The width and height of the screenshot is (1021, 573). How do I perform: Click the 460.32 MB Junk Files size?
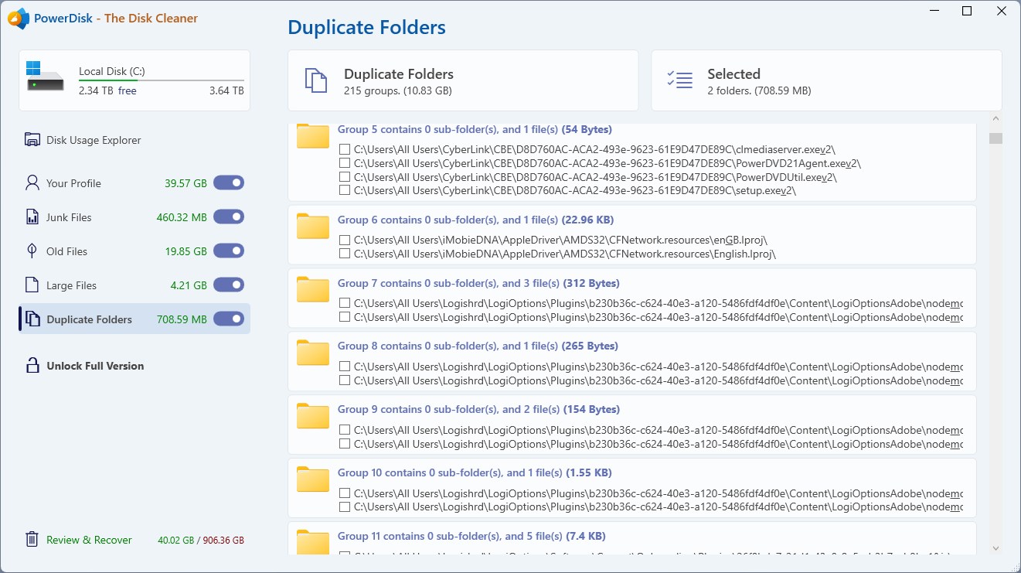pos(182,217)
